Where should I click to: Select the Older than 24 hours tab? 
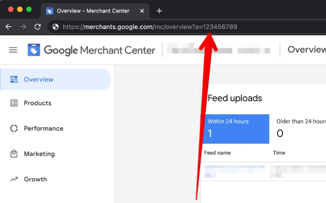click(298, 129)
